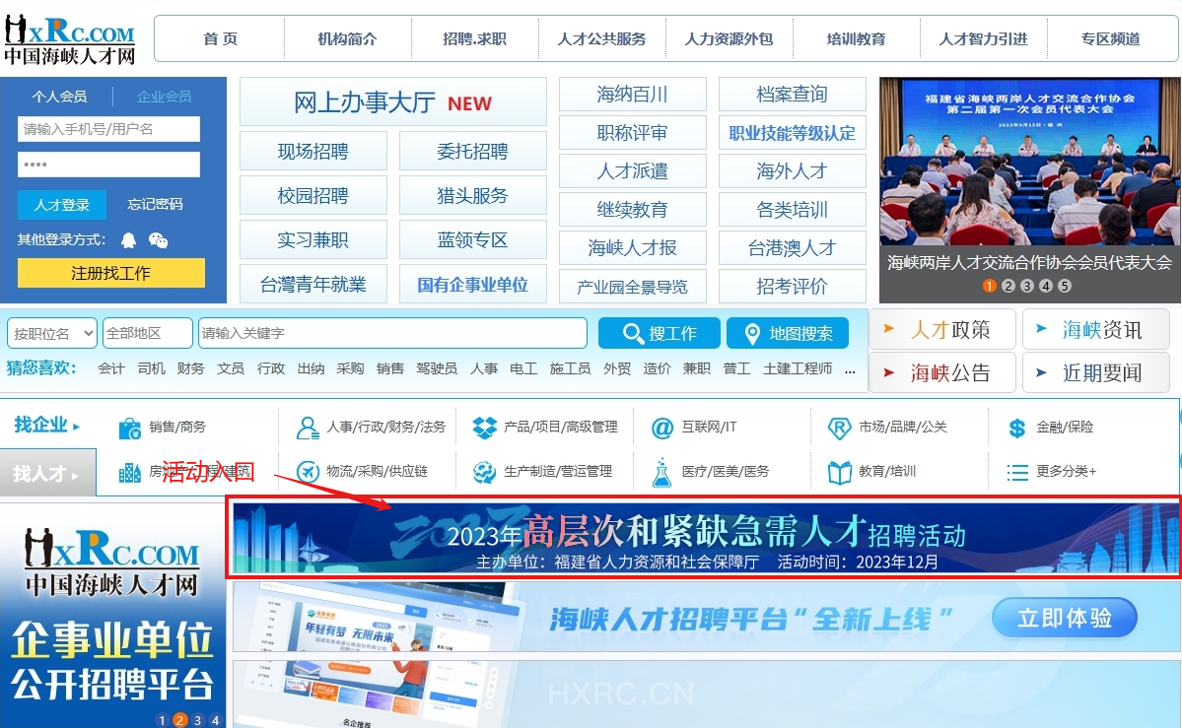1182x728 pixels.
Task: Open the 市场/品牌/公关 category icon
Action: [839, 429]
